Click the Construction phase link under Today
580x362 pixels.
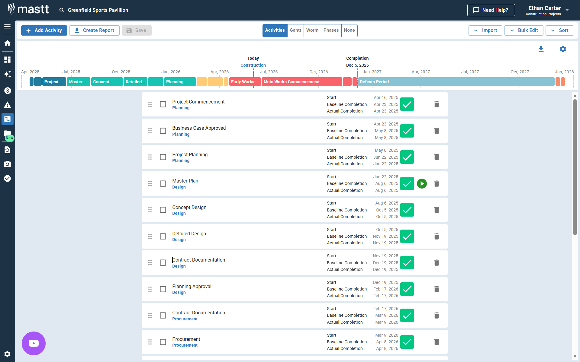(253, 65)
